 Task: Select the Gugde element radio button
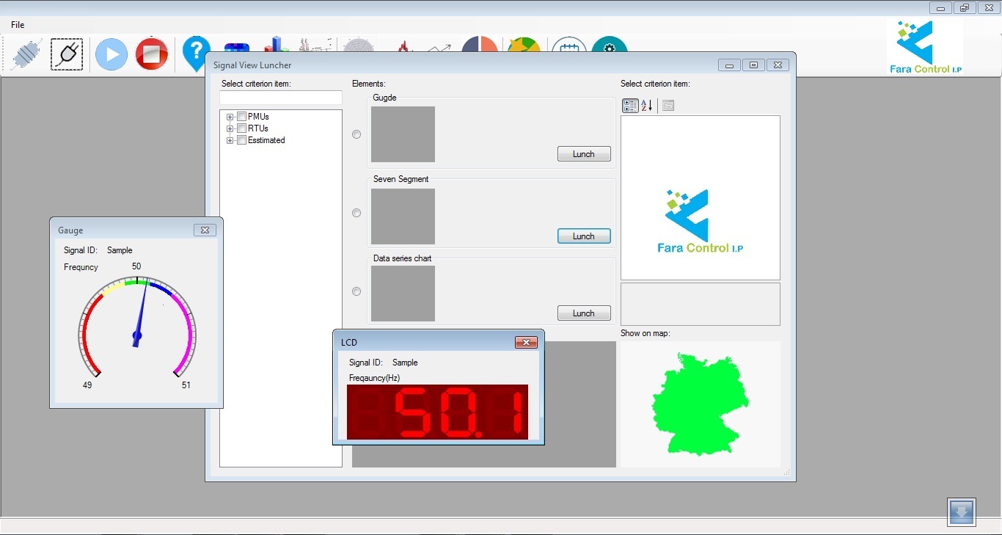coord(356,134)
